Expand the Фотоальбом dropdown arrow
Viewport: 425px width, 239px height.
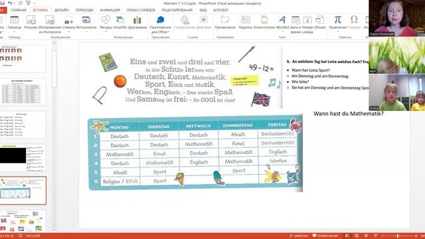86,32
